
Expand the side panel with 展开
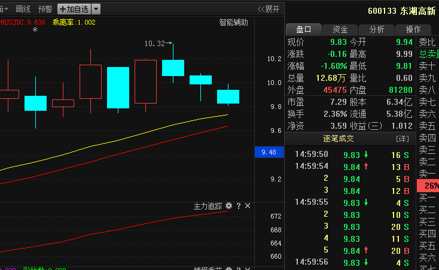pyautogui.click(x=268, y=9)
